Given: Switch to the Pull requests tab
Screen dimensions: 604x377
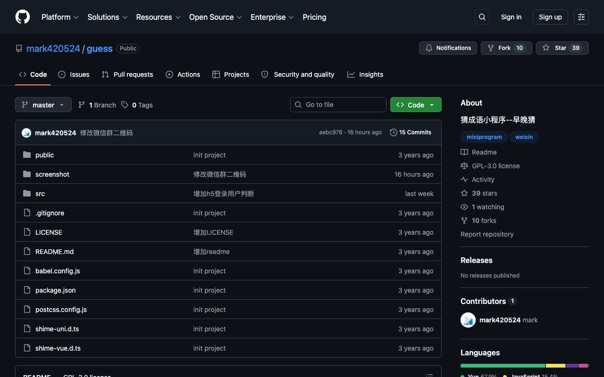Looking at the screenshot, I should click(x=127, y=74).
